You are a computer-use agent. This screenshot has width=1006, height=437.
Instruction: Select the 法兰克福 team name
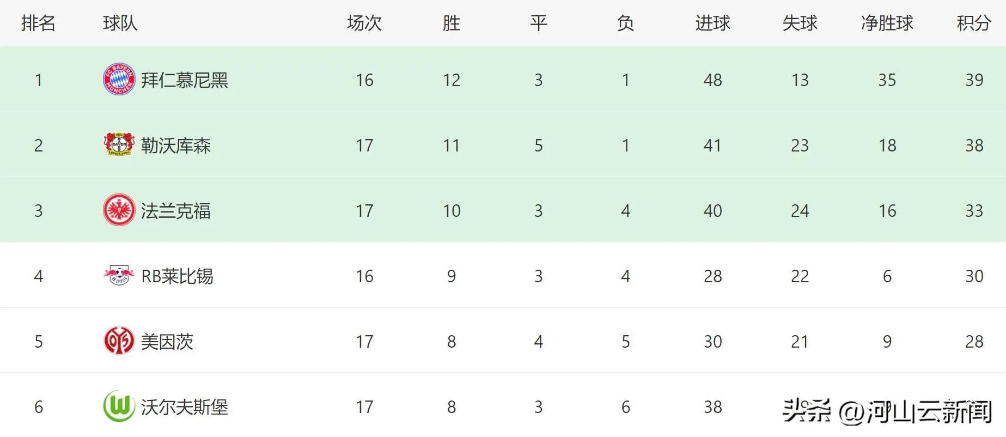point(176,211)
